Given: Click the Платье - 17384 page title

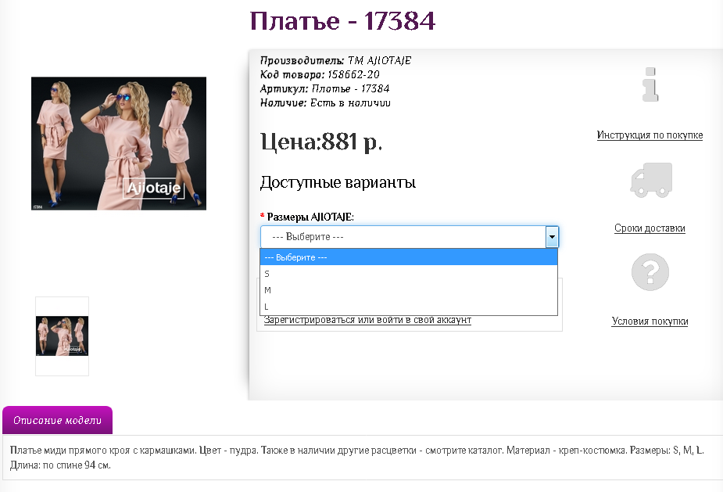Looking at the screenshot, I should pos(342,21).
